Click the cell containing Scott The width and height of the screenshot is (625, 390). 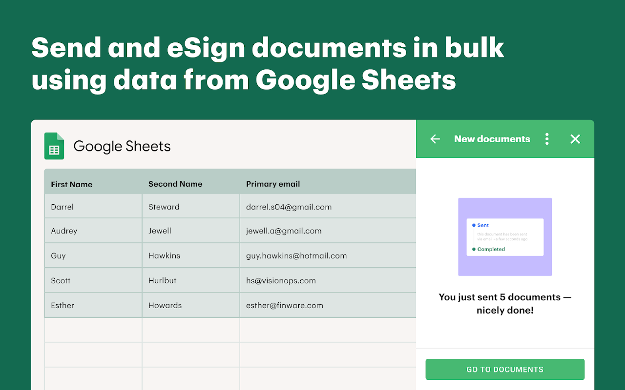click(x=93, y=281)
